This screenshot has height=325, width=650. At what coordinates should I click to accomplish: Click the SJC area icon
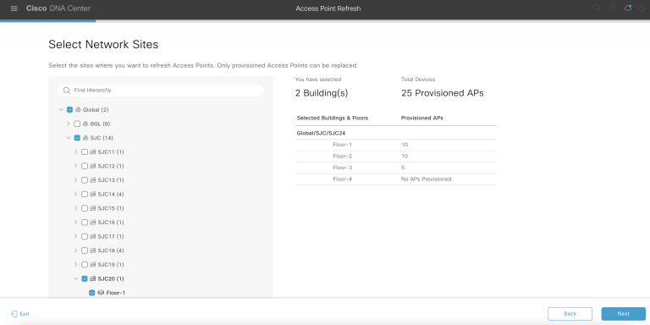click(86, 138)
